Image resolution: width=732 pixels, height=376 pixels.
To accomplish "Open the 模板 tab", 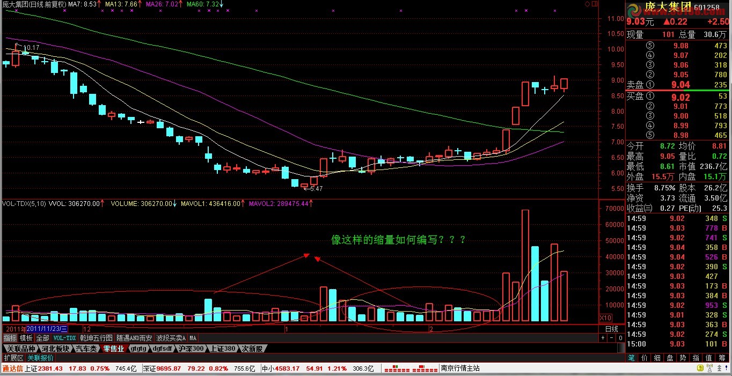I will pyautogui.click(x=26, y=338).
